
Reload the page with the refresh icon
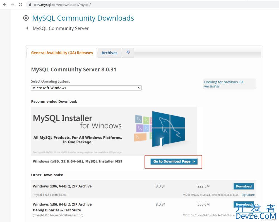(21, 5)
